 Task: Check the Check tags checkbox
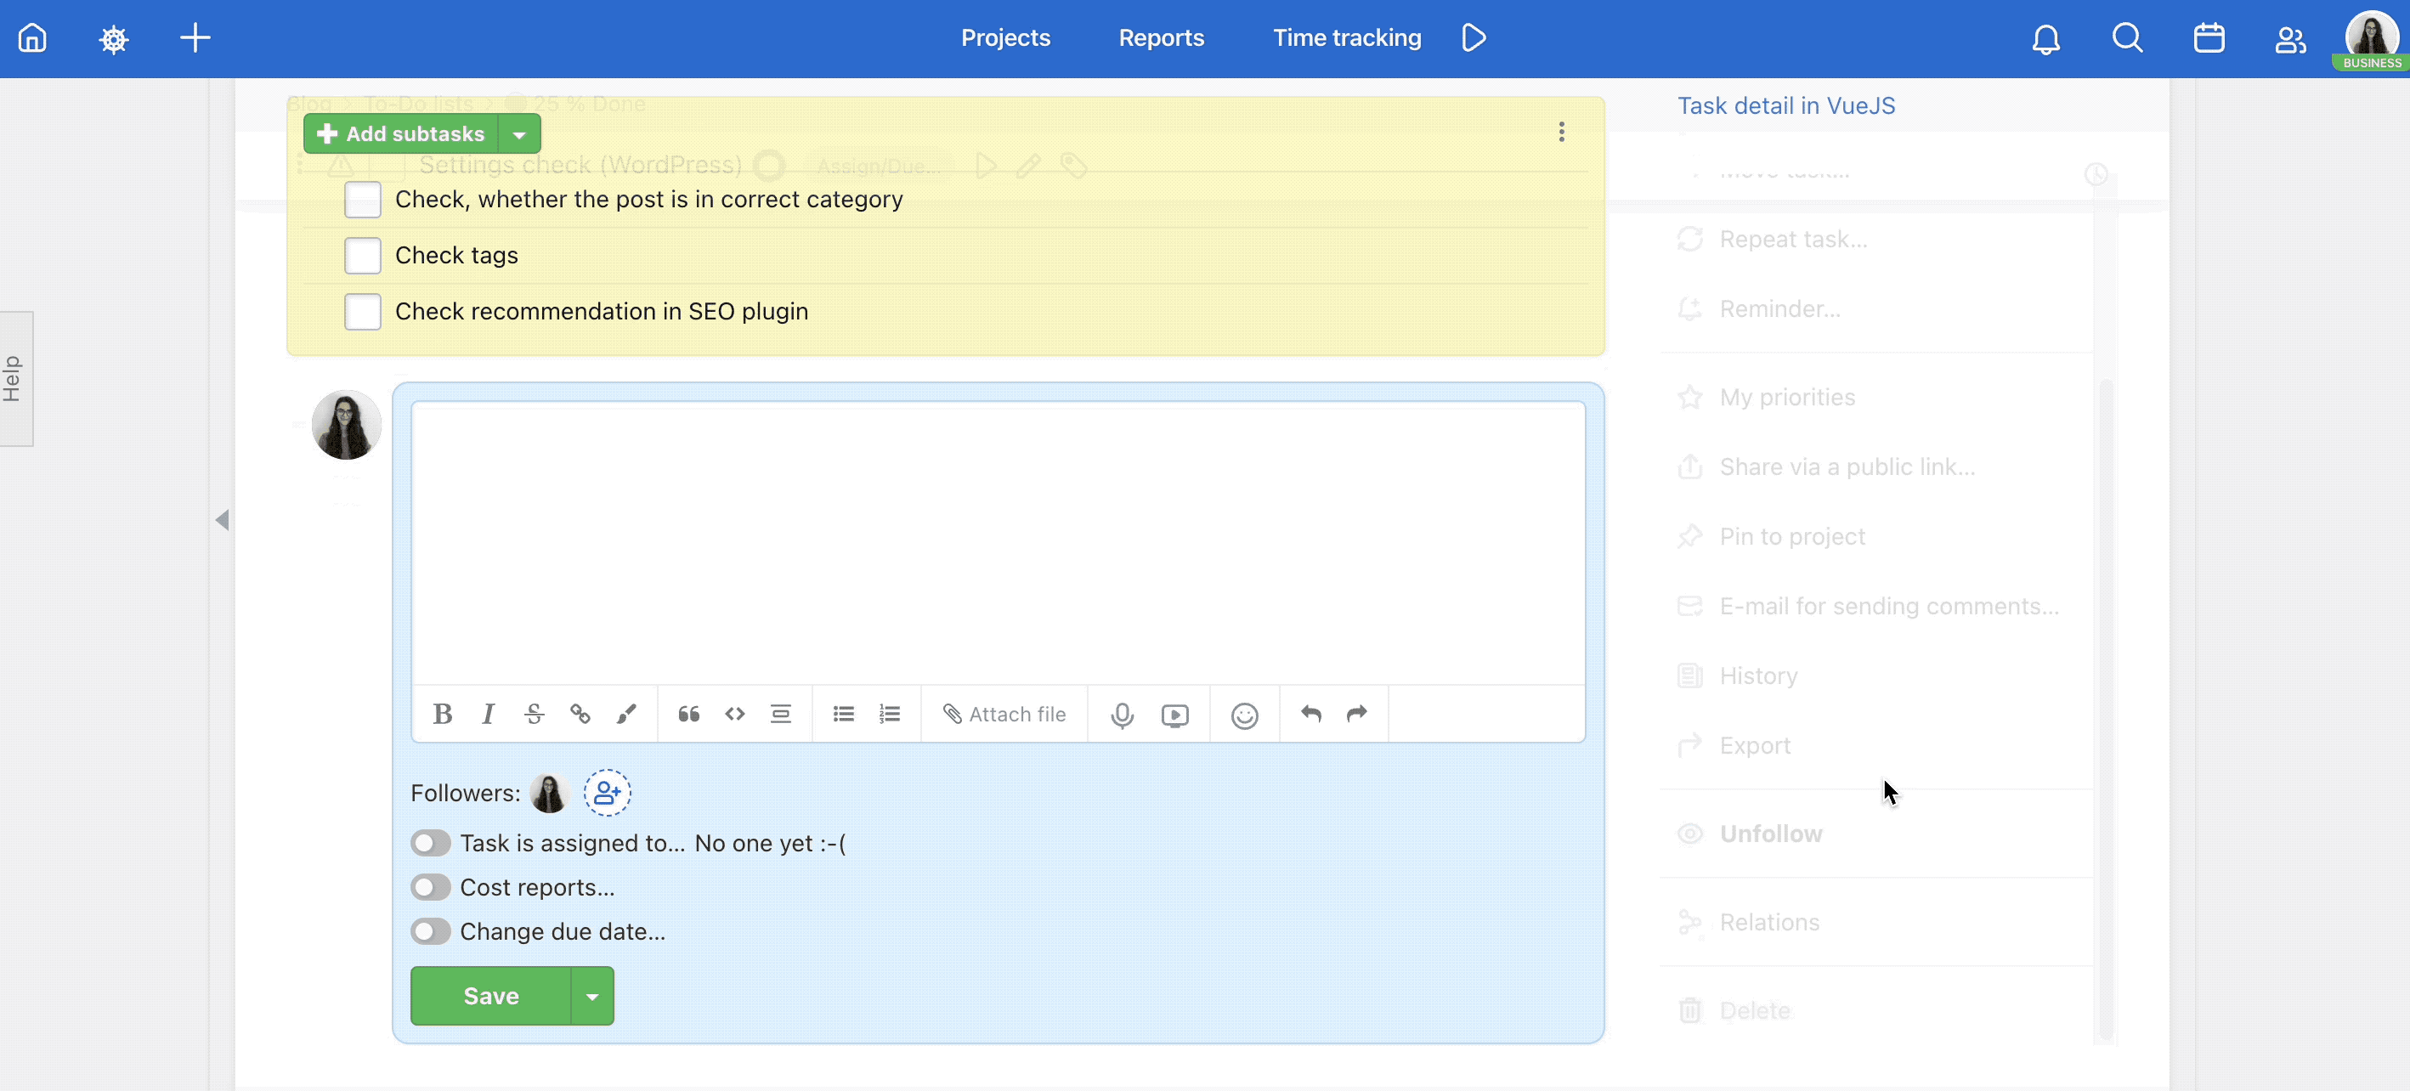click(x=363, y=255)
